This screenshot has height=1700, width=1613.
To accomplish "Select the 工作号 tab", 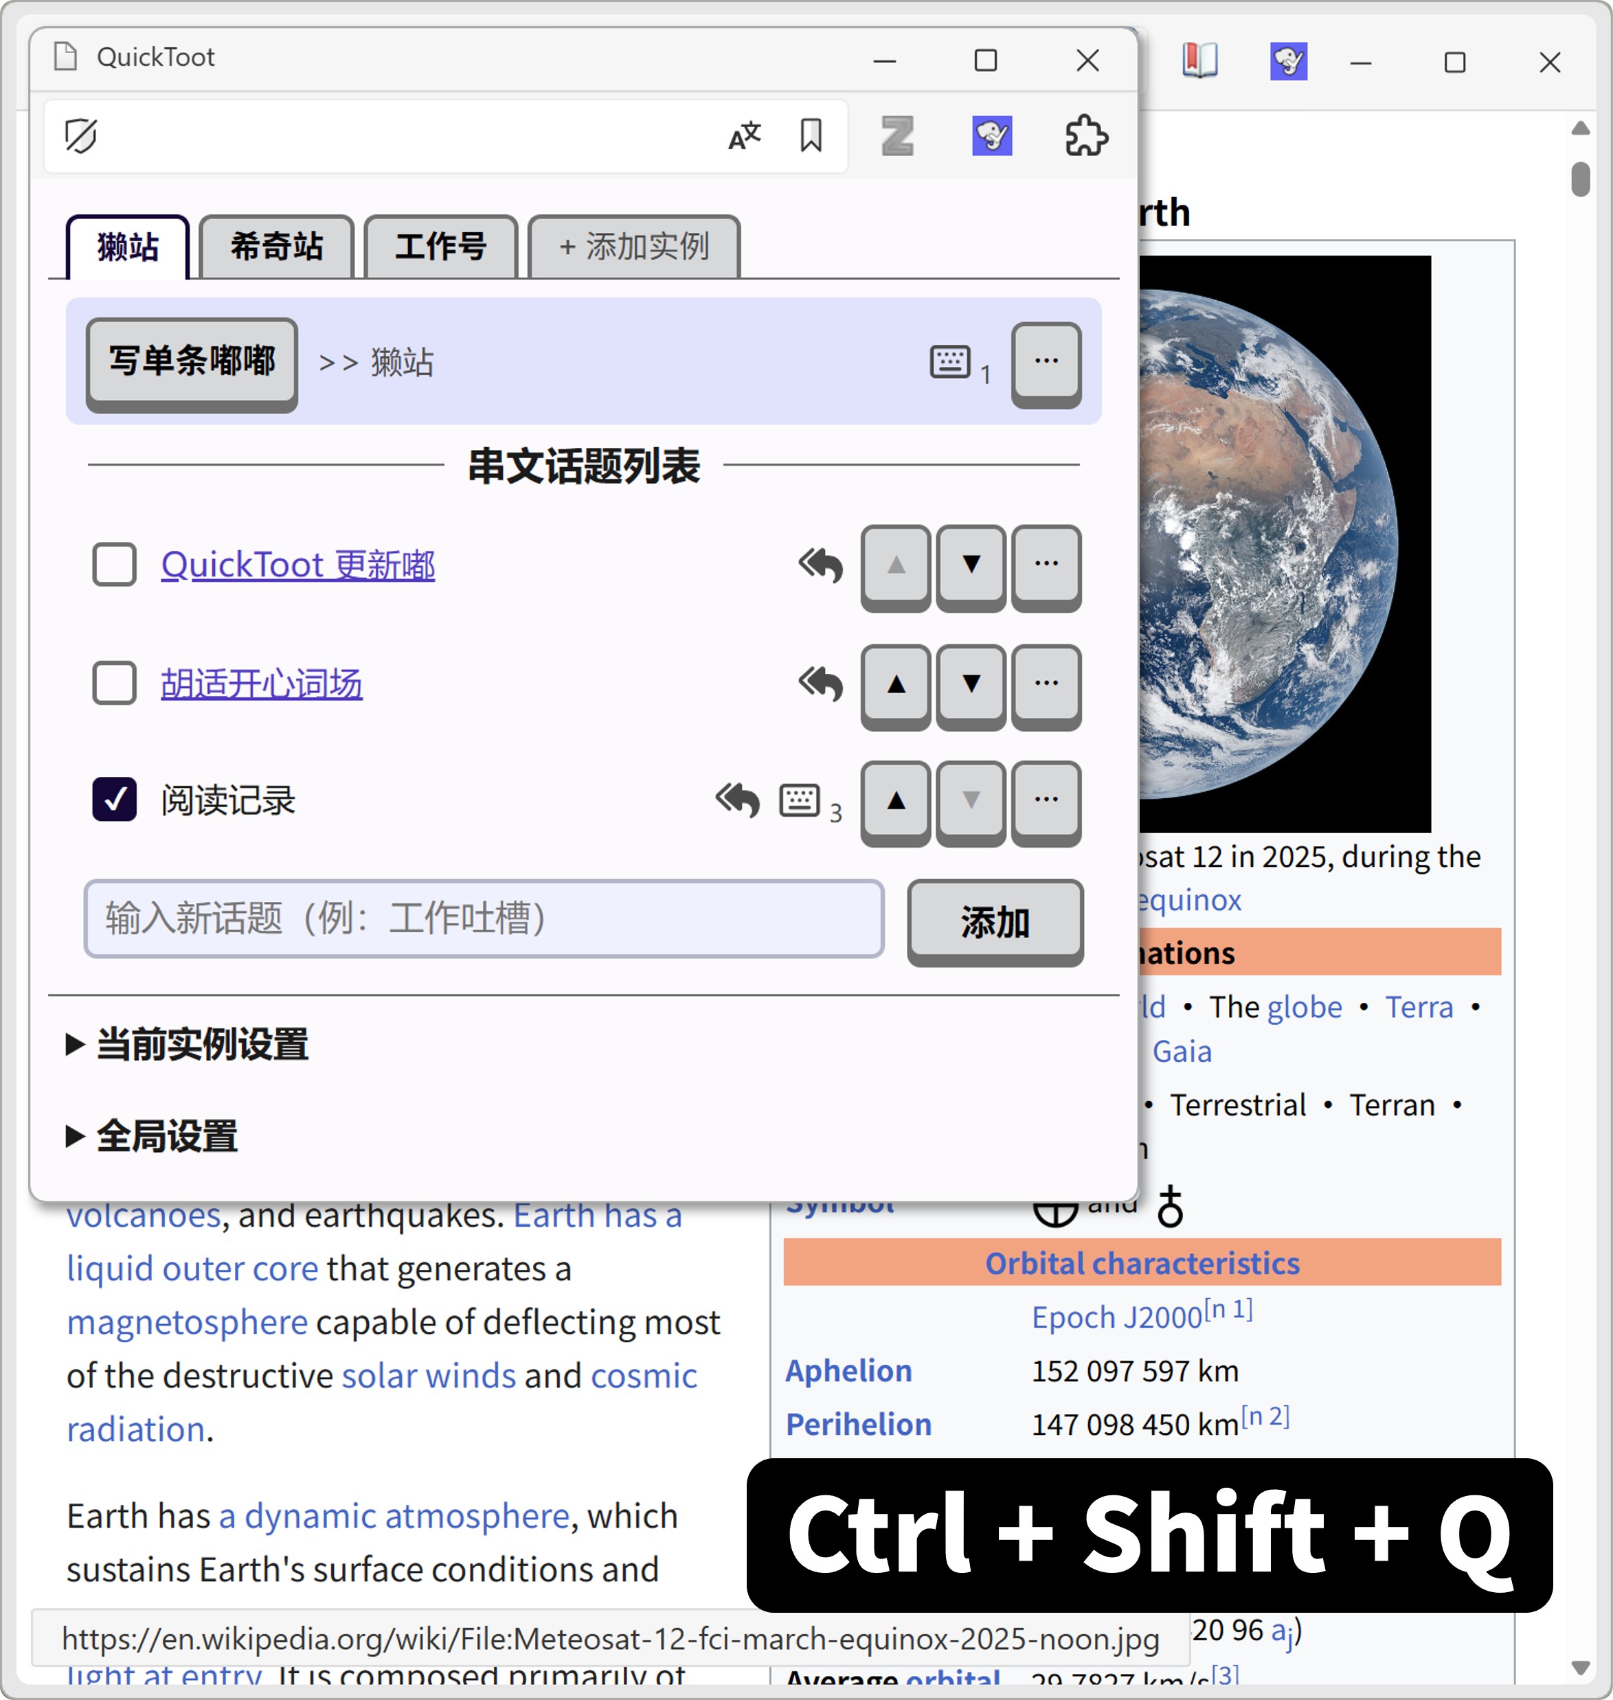I will (x=441, y=248).
